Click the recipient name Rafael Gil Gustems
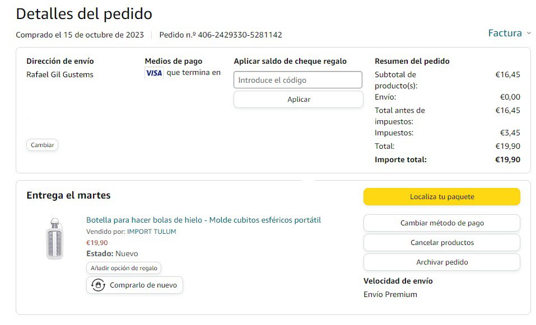 tap(60, 74)
